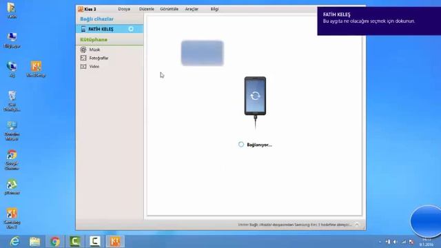441x248 pixels.
Task: Open the Action Center flag tray icon
Action: pos(411,242)
